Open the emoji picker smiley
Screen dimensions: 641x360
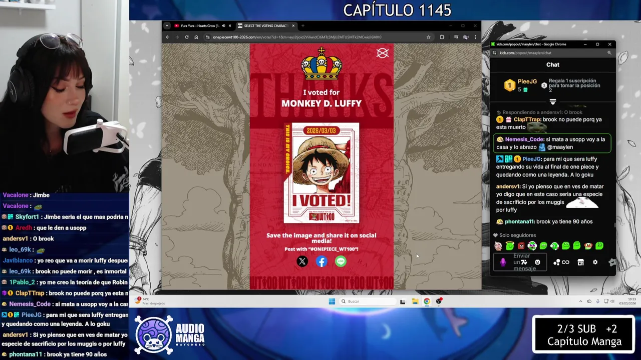click(x=537, y=262)
